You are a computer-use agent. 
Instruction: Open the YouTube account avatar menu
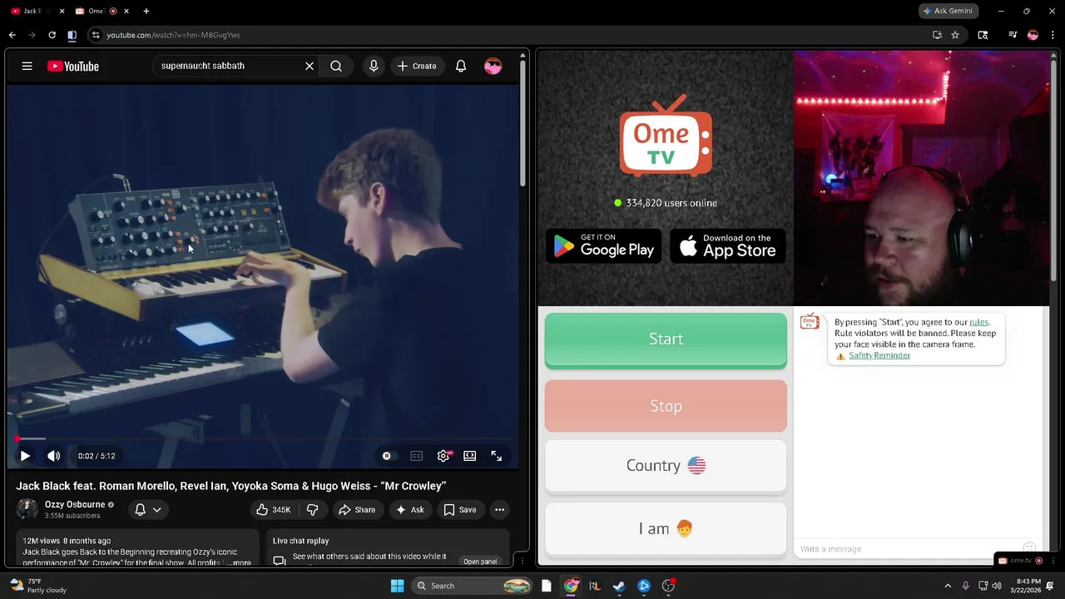point(493,66)
